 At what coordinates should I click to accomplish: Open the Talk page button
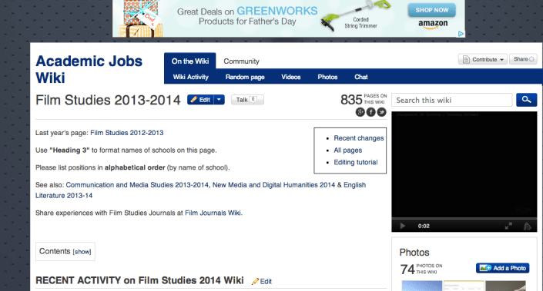[247, 100]
